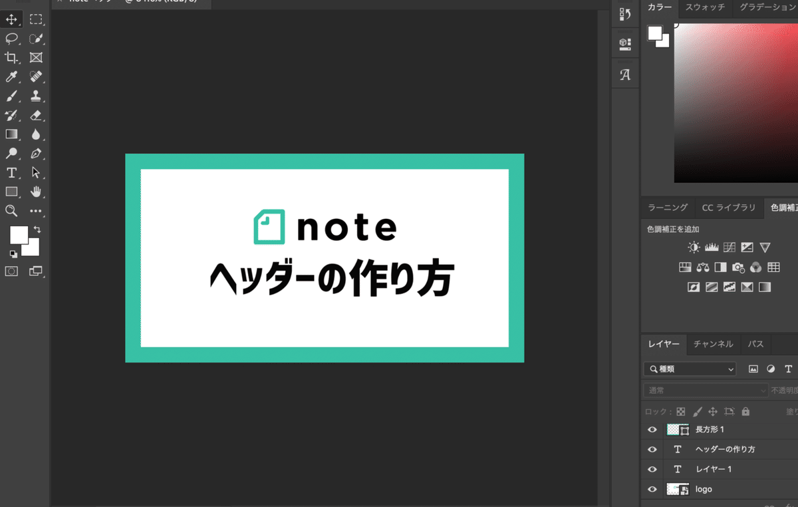Viewport: 798px width, 507px height.
Task: Switch to the チャンネル tab
Action: click(713, 344)
